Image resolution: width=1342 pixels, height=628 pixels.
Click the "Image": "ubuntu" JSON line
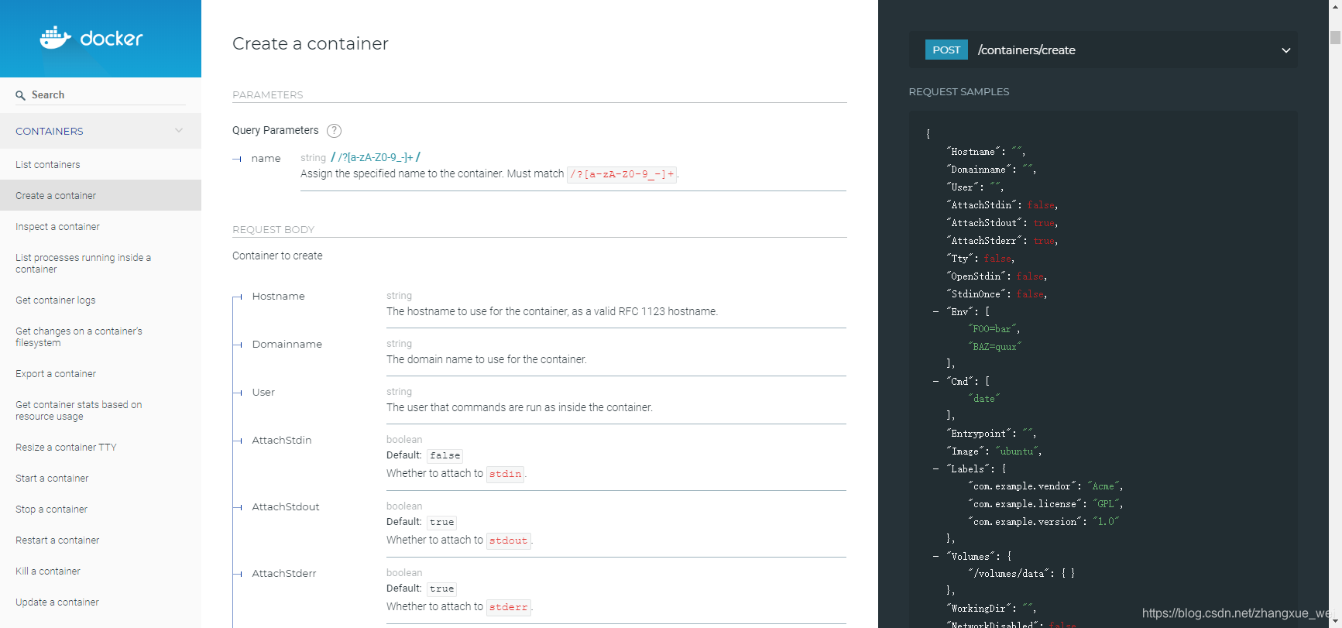coord(994,451)
